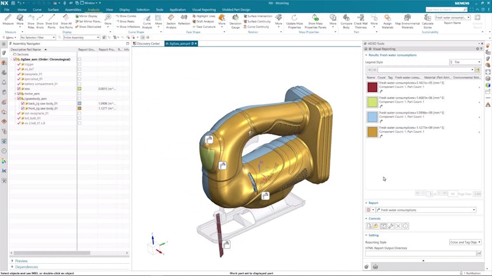Switch to the Discovery Center tab

pos(147,44)
